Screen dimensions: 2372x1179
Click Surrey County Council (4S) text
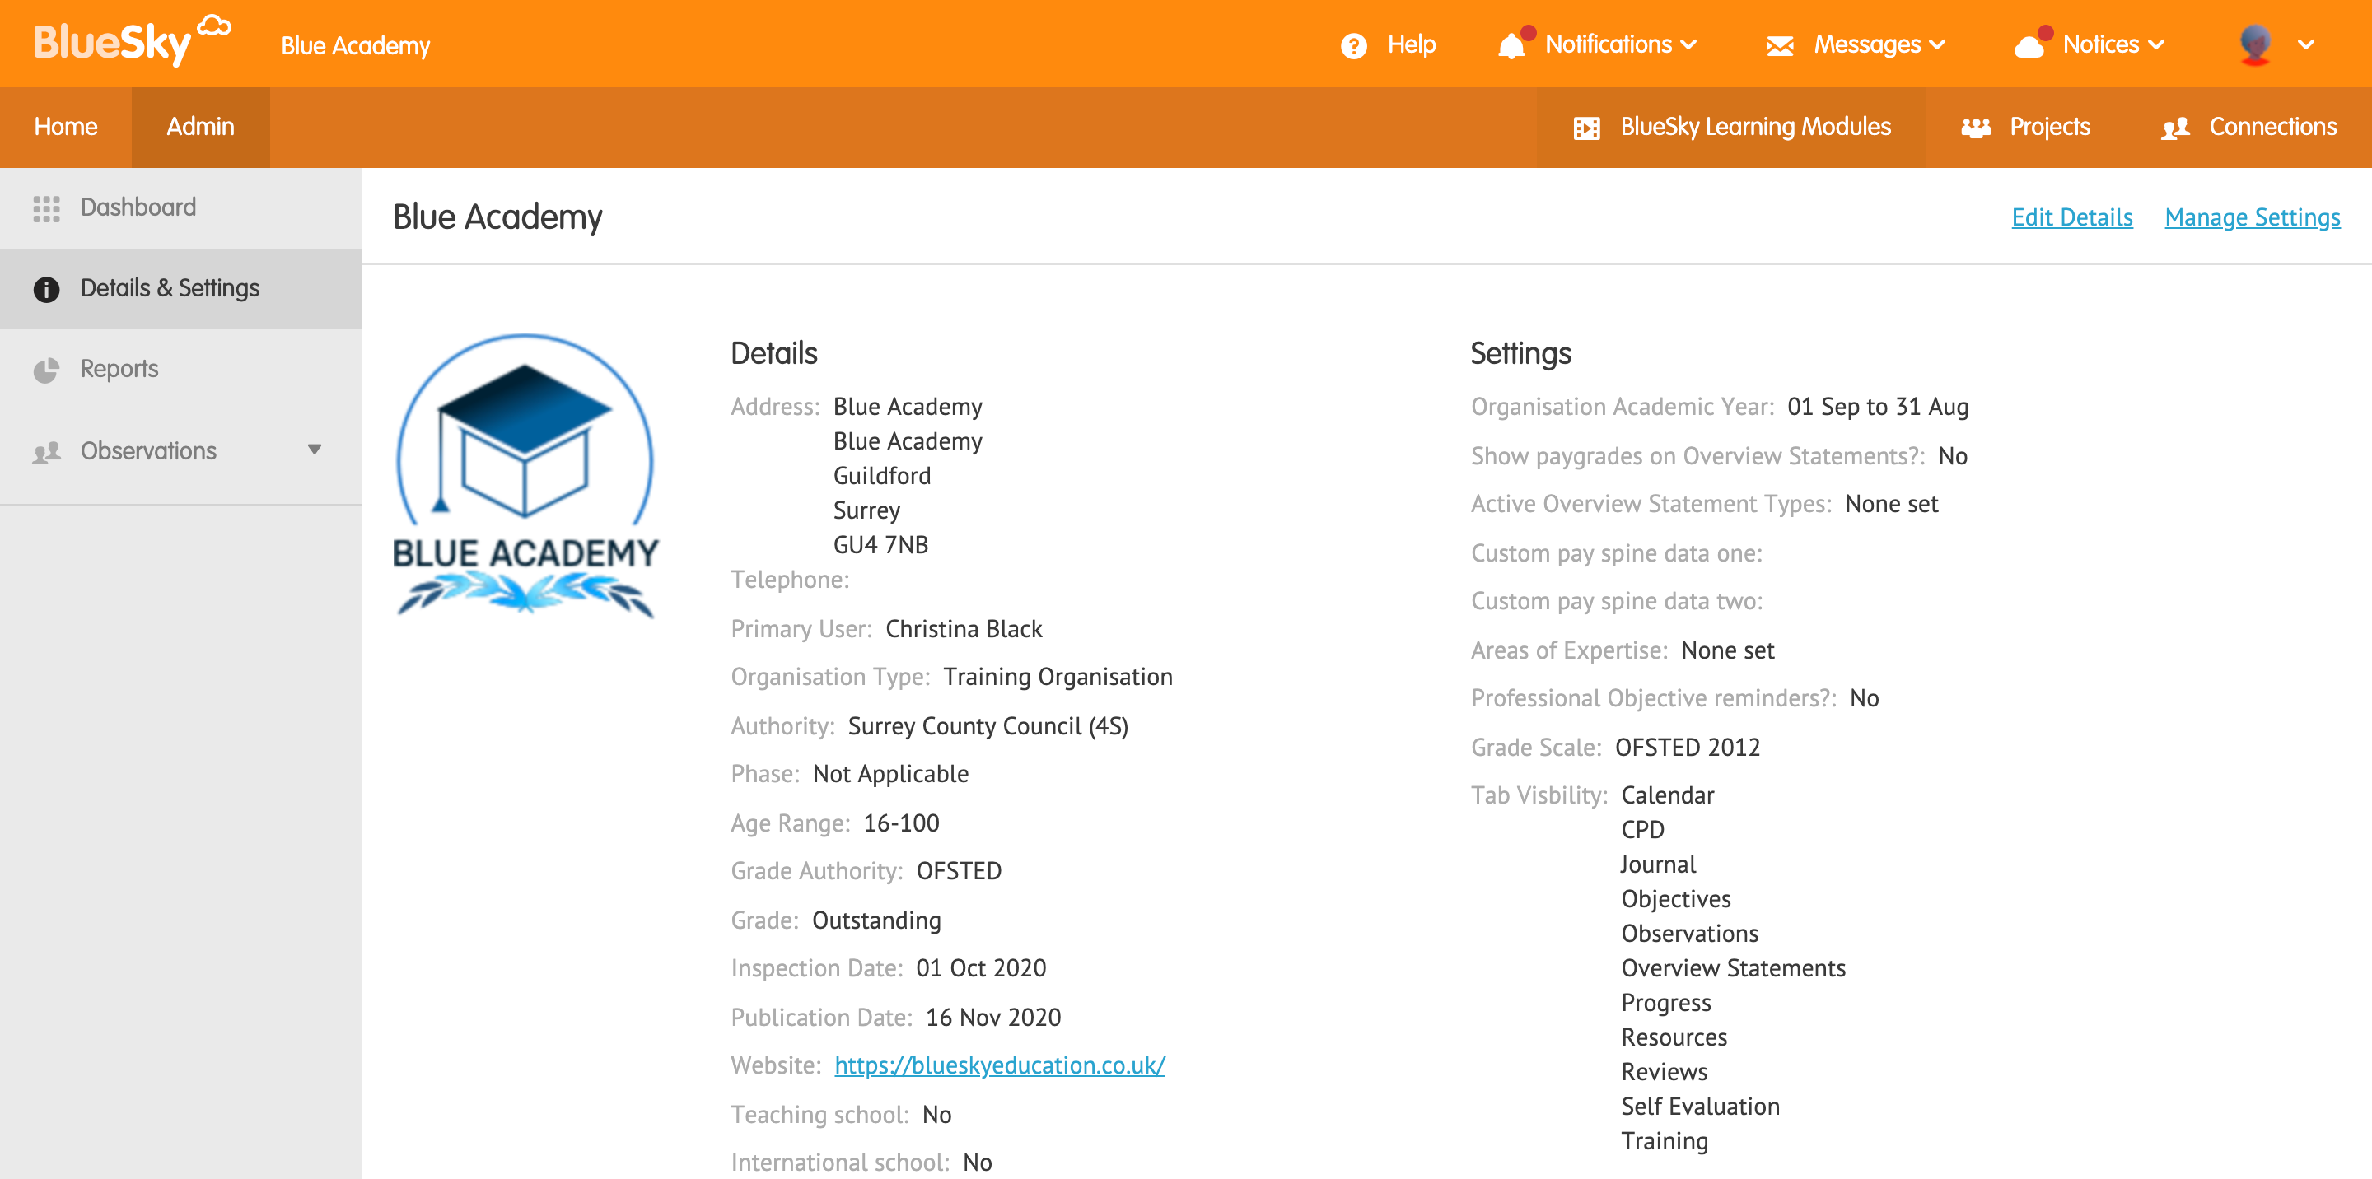988,727
